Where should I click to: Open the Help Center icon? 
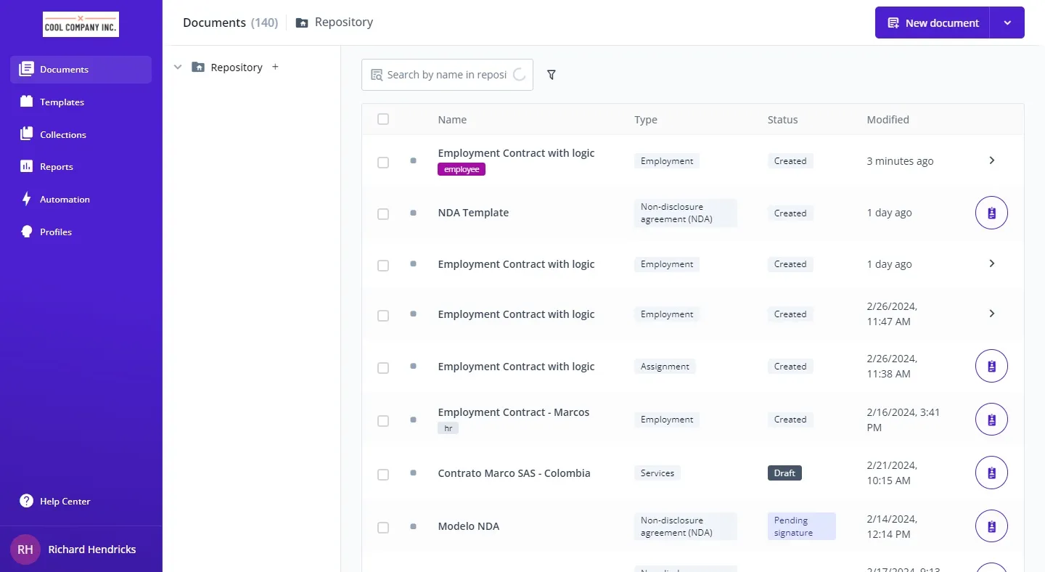[x=27, y=501]
